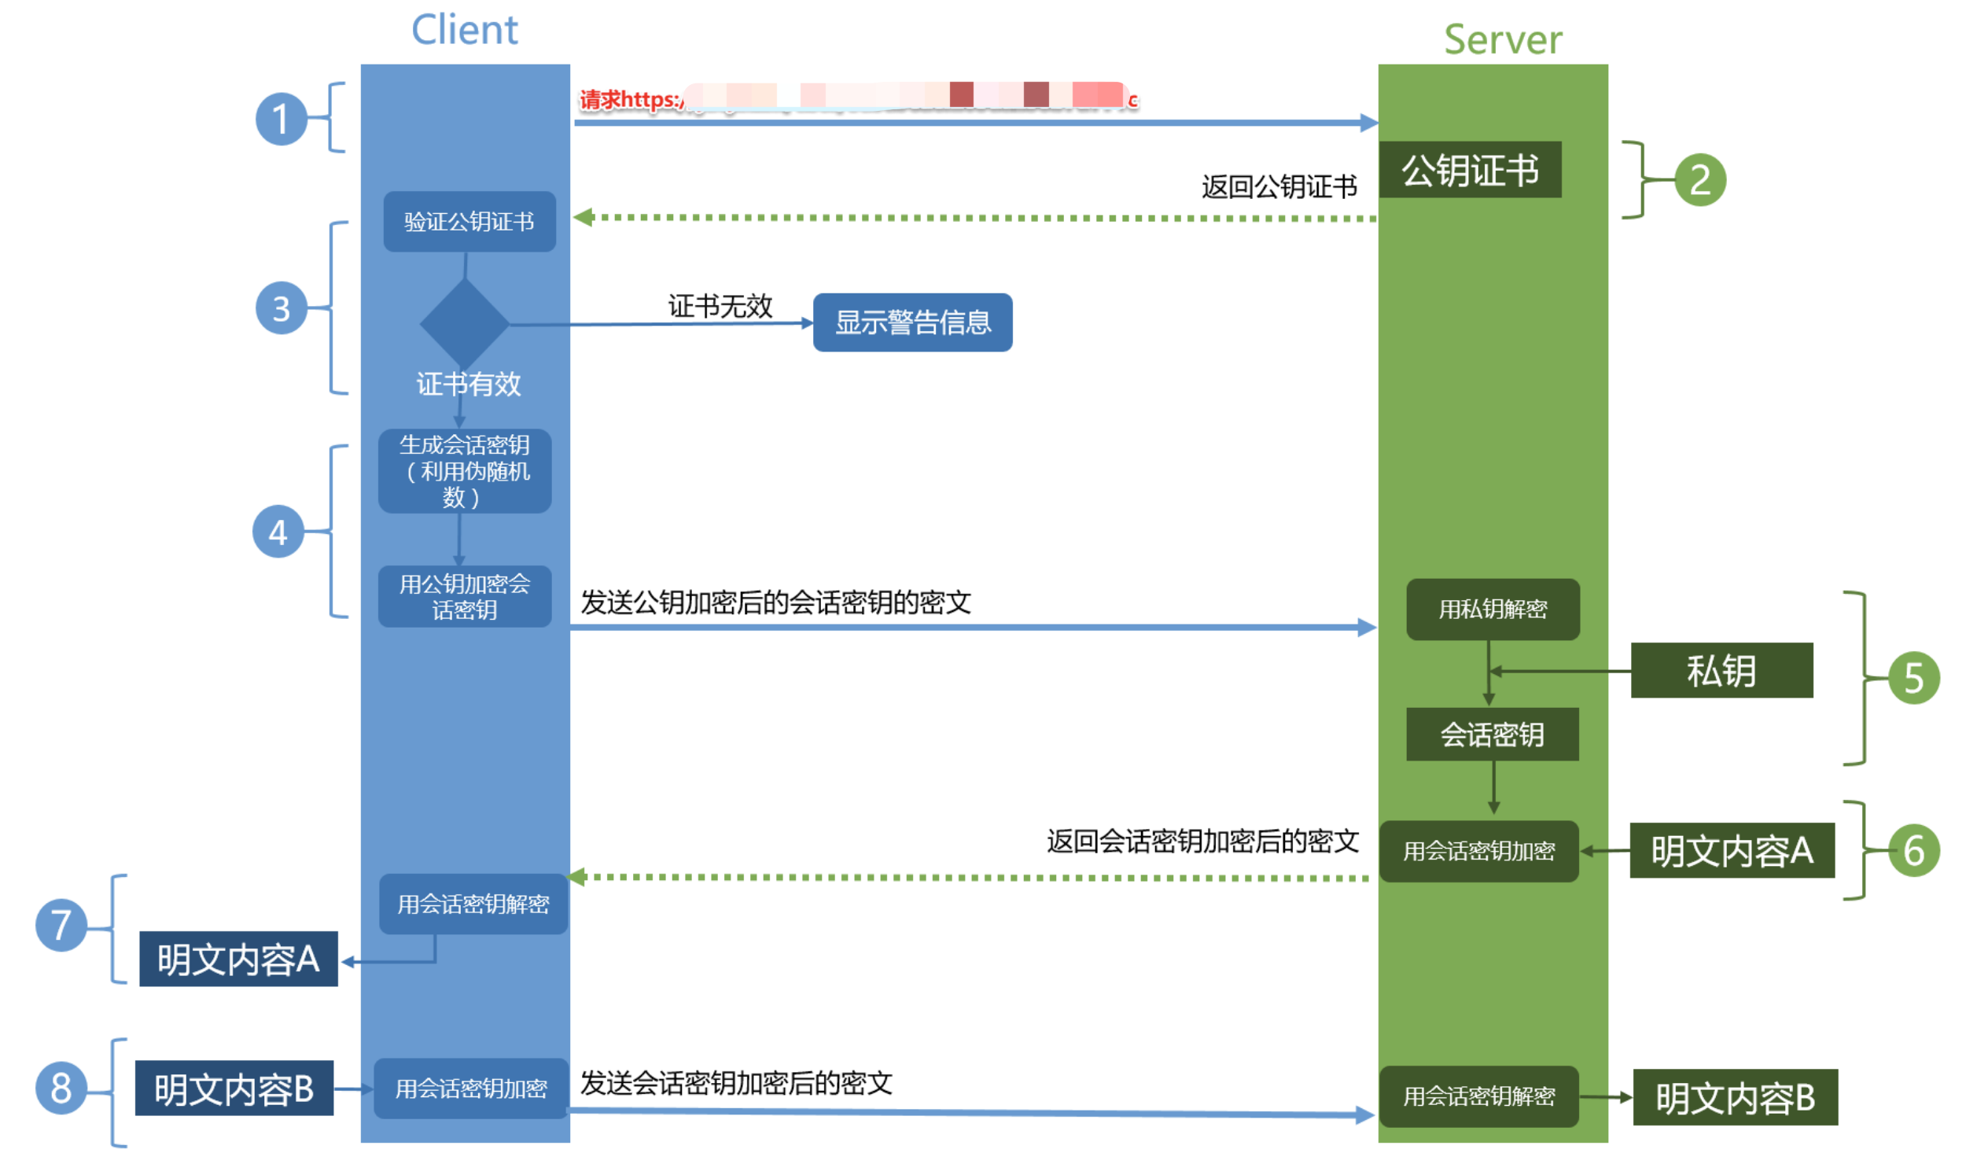This screenshot has width=1977, height=1153.
Task: Click the 用公钥加密会话密钥 box
Action: pyautogui.click(x=465, y=597)
